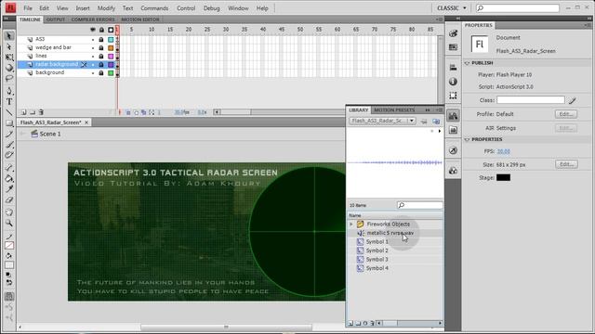This screenshot has height=334, width=595.
Task: Select the Bone tool
Action: 9,168
